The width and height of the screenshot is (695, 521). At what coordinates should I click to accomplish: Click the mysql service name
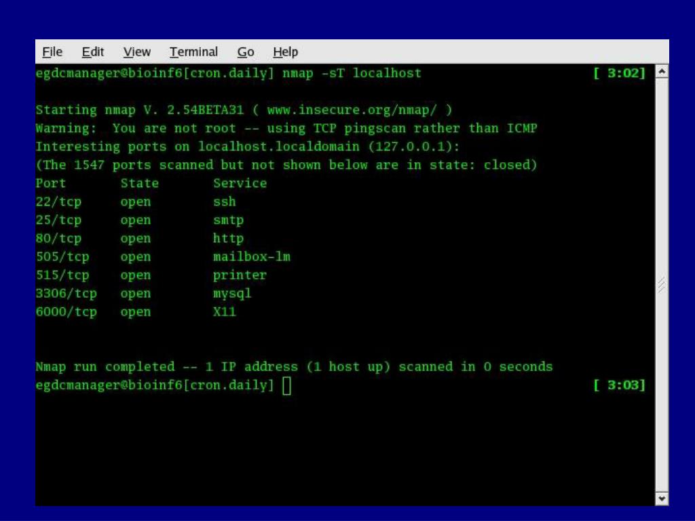coord(232,294)
